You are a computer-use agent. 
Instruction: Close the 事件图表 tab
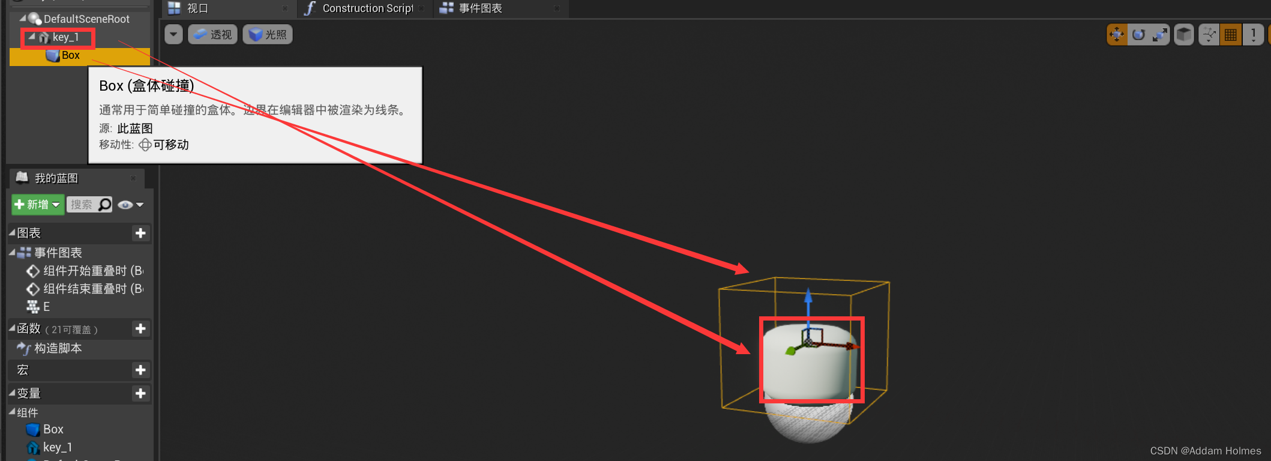tap(556, 8)
